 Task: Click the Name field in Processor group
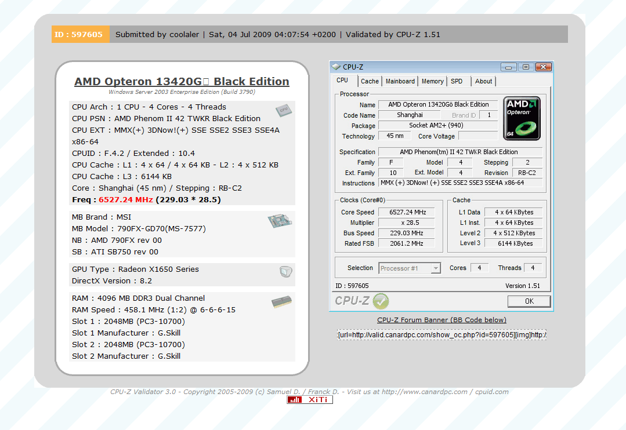(438, 104)
